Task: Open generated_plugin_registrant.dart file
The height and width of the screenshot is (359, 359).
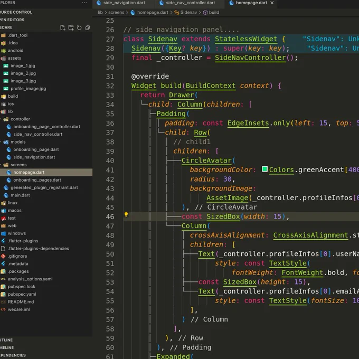Action: (46, 187)
